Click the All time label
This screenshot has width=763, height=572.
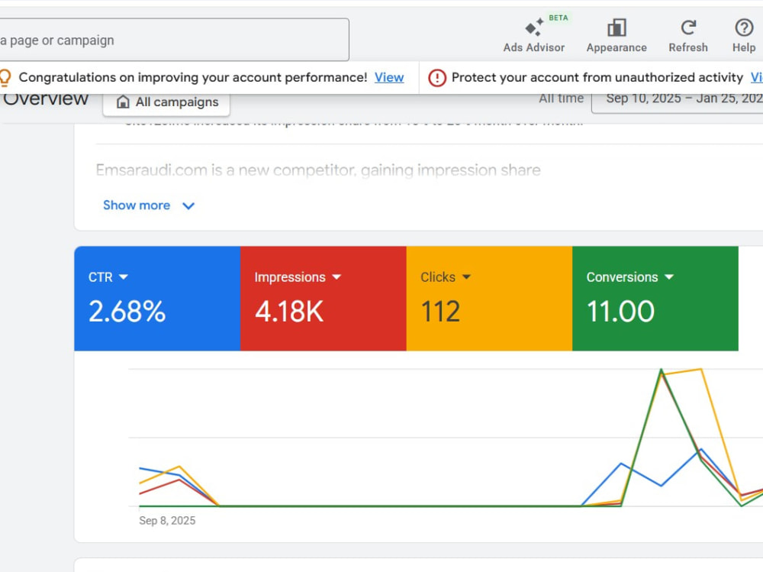tap(561, 99)
